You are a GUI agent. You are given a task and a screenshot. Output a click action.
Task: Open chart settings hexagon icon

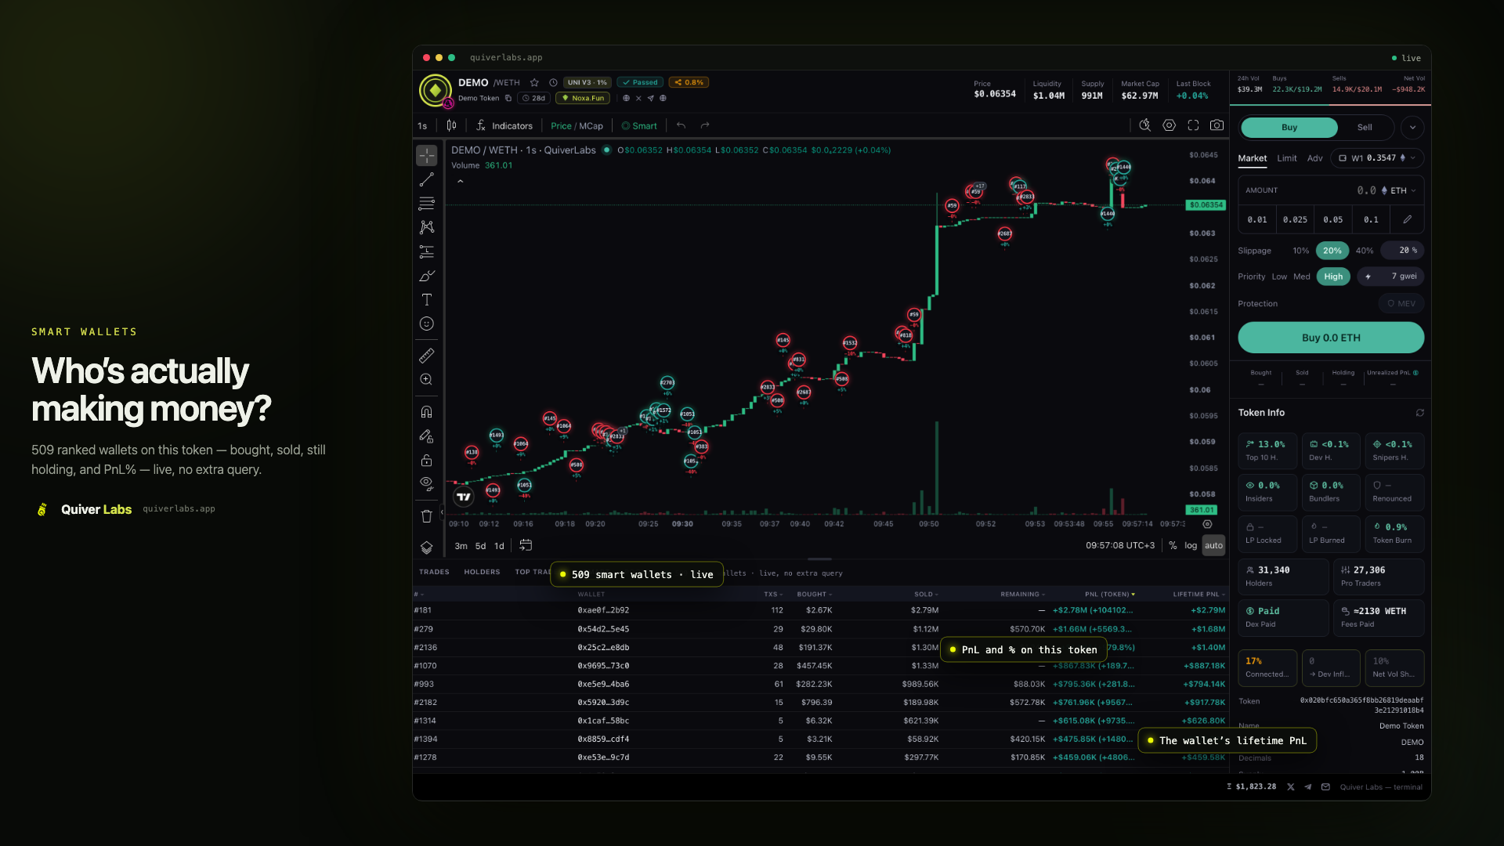tap(1169, 125)
